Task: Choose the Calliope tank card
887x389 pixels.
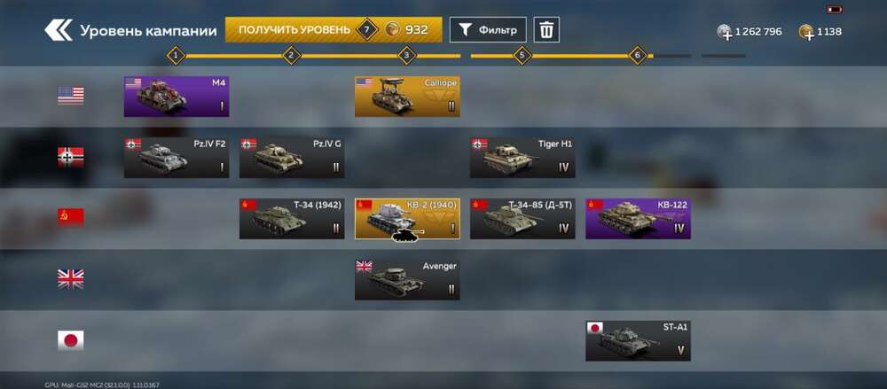Action: coord(407,97)
